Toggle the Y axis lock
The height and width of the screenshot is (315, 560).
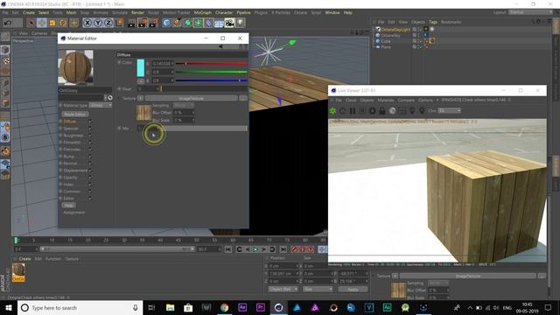tap(97, 23)
